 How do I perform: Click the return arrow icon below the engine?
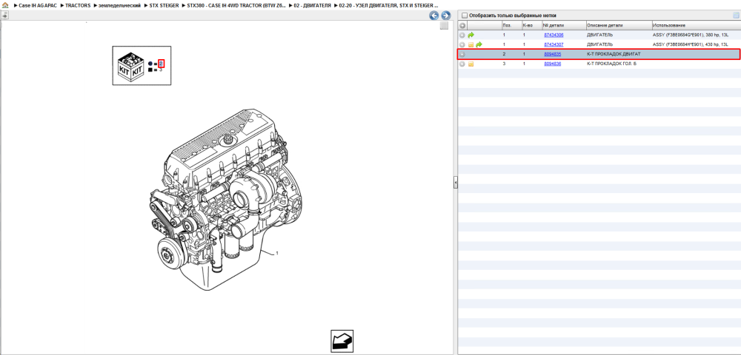click(x=342, y=341)
